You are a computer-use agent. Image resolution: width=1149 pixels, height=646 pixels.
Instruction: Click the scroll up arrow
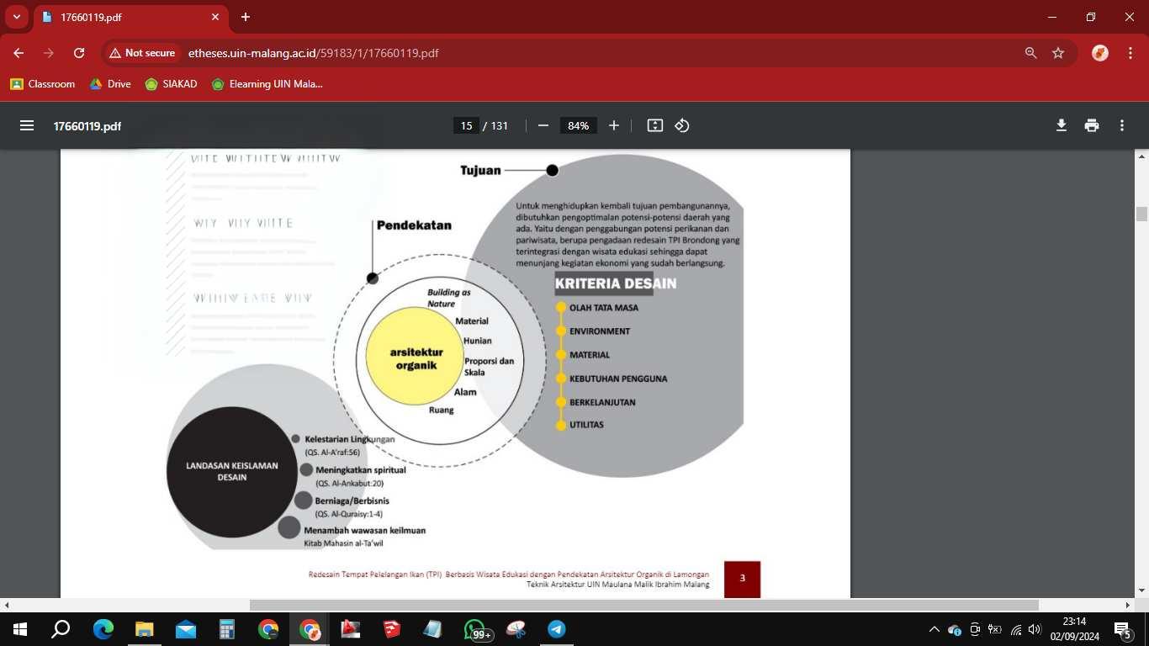[x=1141, y=156]
